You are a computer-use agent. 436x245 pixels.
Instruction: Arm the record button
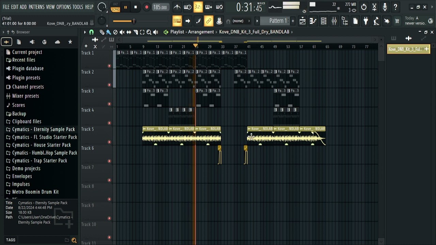pyautogui.click(x=146, y=7)
